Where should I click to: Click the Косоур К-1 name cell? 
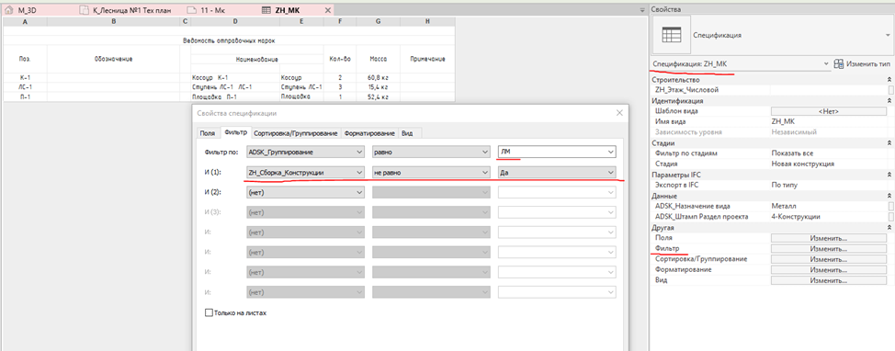235,77
